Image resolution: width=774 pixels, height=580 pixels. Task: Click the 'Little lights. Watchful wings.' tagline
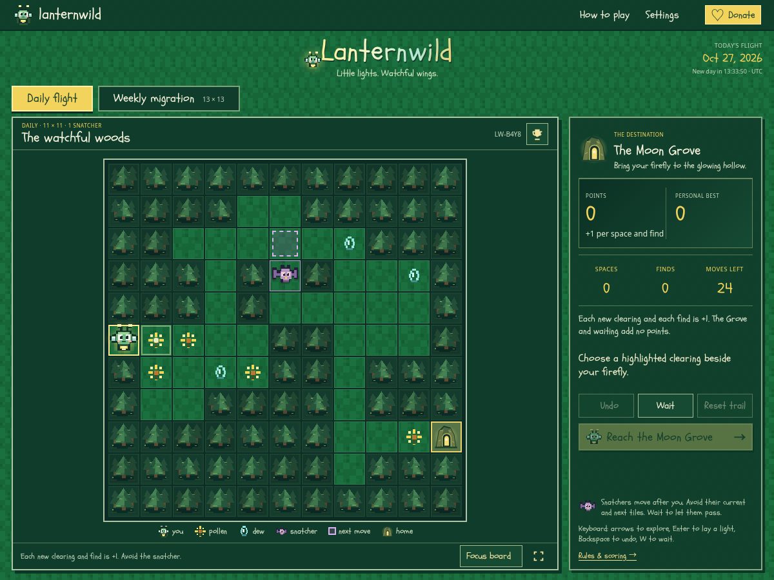(x=387, y=73)
